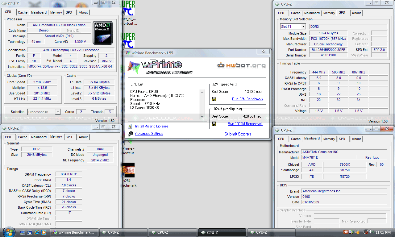
Task: Click the Manufacturer Crucial Technology field
Action: pos(328,44)
